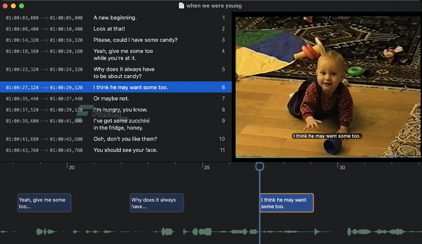Click the audio waveform at timeline bottom

(211, 231)
